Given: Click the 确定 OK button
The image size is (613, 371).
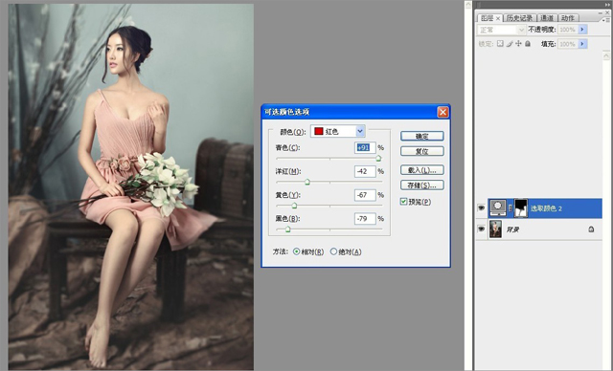Looking at the screenshot, I should [421, 136].
